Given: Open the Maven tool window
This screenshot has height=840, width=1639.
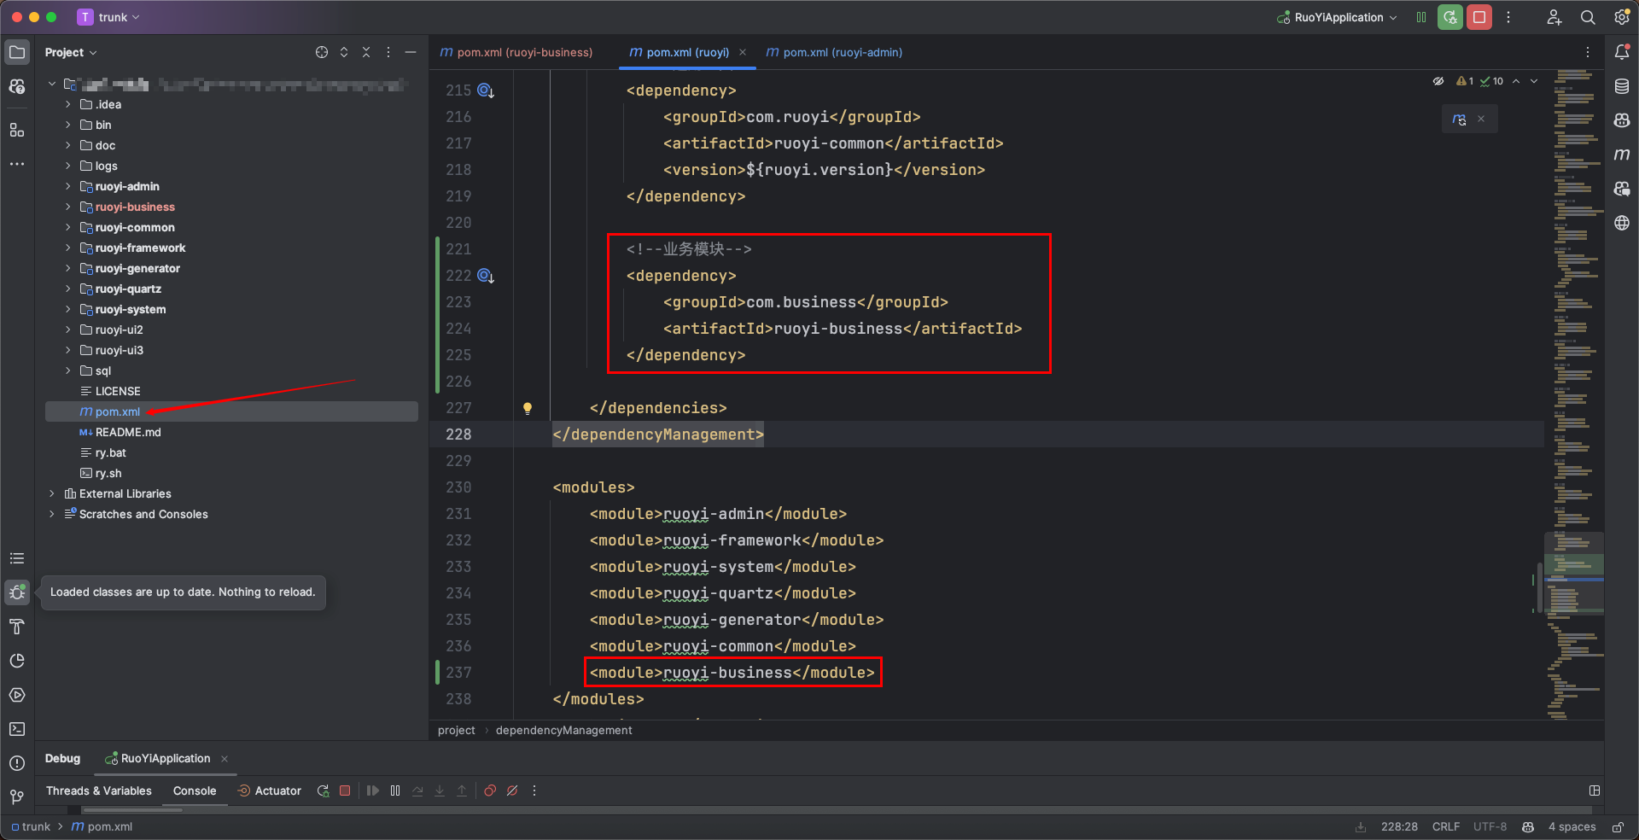Looking at the screenshot, I should click(1622, 155).
